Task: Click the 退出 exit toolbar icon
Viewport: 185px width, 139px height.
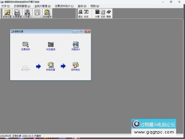Action: click(x=80, y=14)
